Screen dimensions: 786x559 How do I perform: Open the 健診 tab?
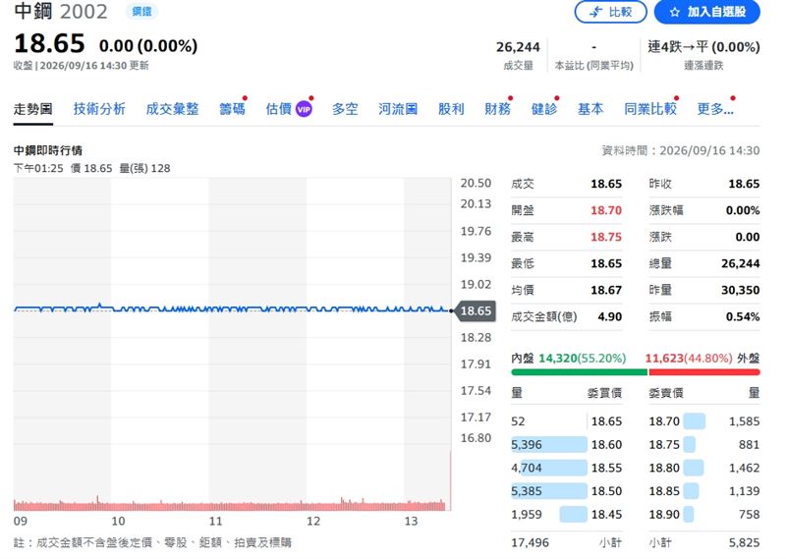(544, 109)
